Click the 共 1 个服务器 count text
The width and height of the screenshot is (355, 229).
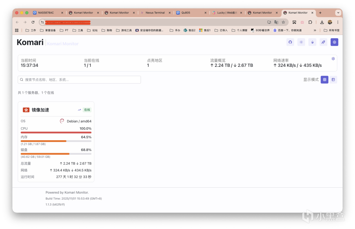[x=36, y=93]
